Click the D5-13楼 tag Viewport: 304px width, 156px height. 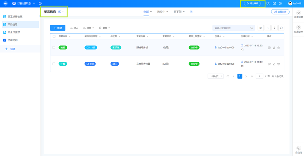91,47
